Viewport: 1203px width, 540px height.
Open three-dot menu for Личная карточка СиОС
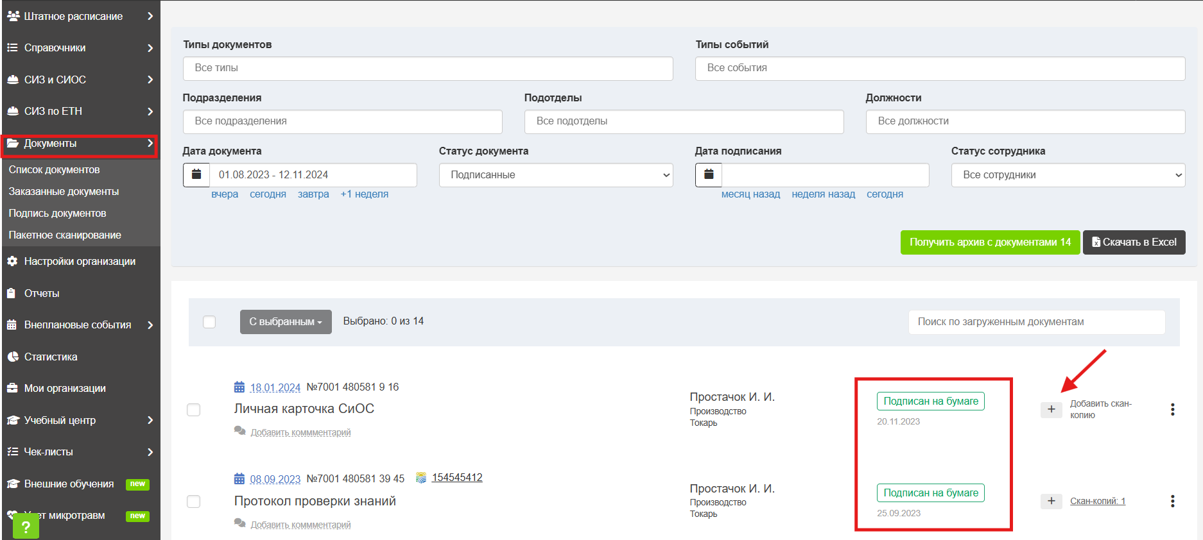1172,409
